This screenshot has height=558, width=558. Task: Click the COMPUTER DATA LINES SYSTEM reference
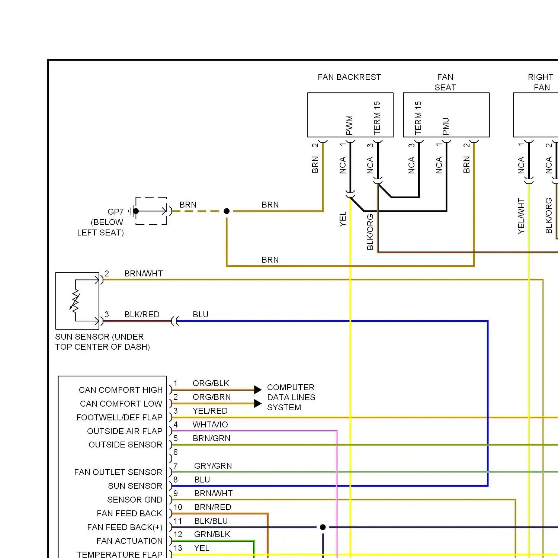pos(291,397)
